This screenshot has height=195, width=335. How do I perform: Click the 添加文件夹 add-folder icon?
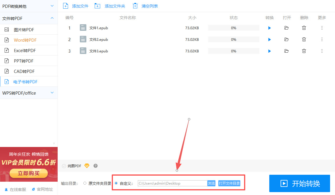point(97,6)
